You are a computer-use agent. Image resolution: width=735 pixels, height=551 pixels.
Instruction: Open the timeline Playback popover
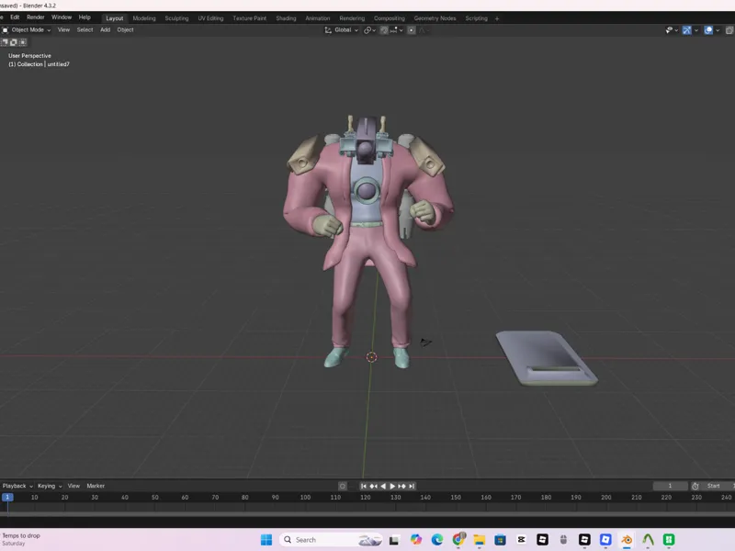(x=17, y=486)
